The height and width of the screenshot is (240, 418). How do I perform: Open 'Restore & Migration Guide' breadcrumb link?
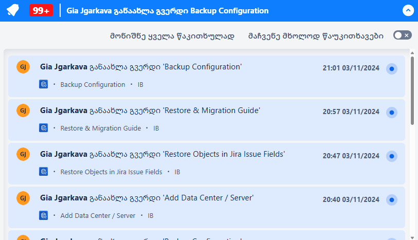(100, 128)
